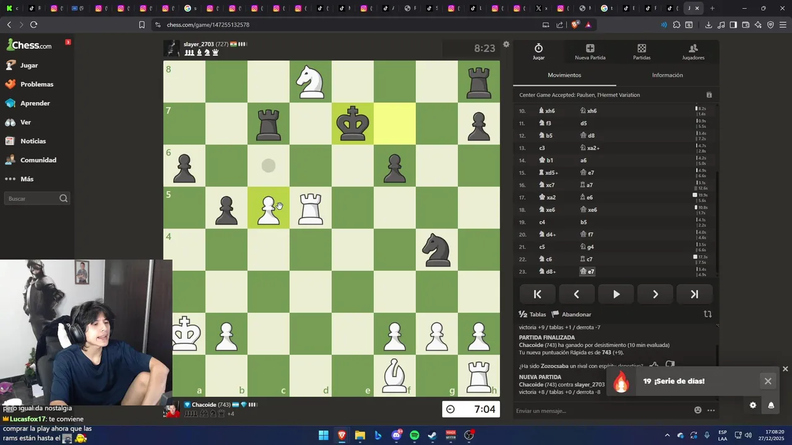Open the browser main hamburger menu
This screenshot has height=445, width=792.
coord(783,25)
